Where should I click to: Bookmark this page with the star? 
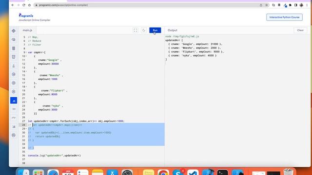click(267, 5)
